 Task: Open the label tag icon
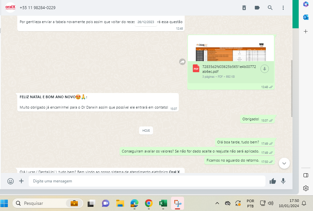point(257,8)
